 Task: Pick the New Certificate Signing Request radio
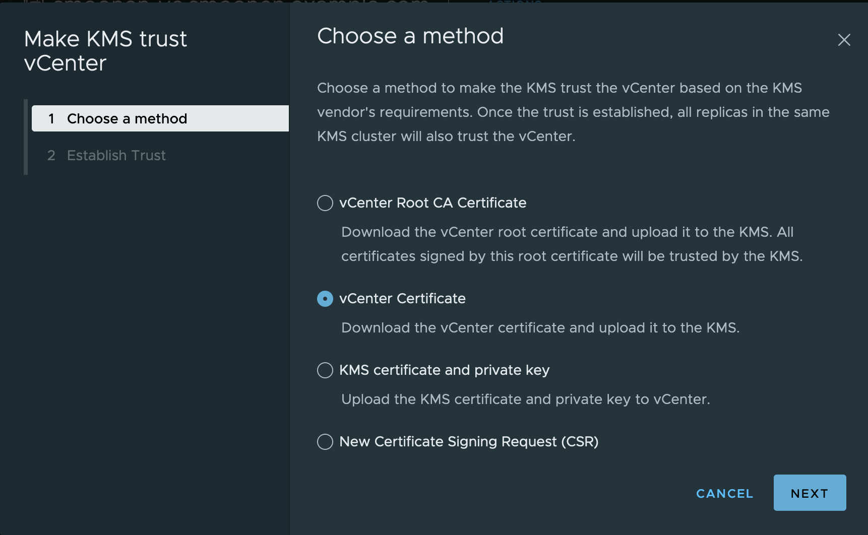point(325,442)
